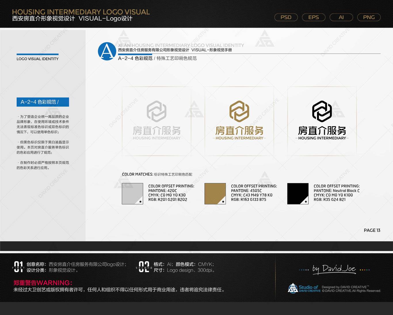
Task: Click the EPS format badge
Action: tap(314, 17)
